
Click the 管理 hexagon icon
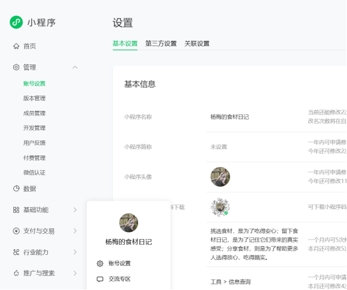pyautogui.click(x=16, y=67)
